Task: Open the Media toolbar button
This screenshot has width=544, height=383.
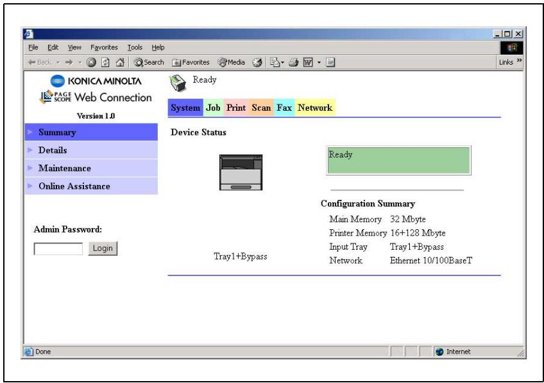Action: pos(232,62)
